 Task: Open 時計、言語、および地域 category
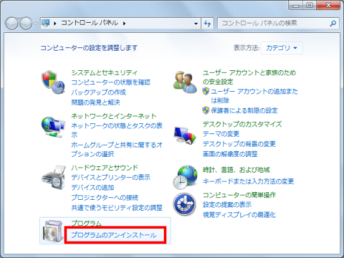click(x=236, y=170)
